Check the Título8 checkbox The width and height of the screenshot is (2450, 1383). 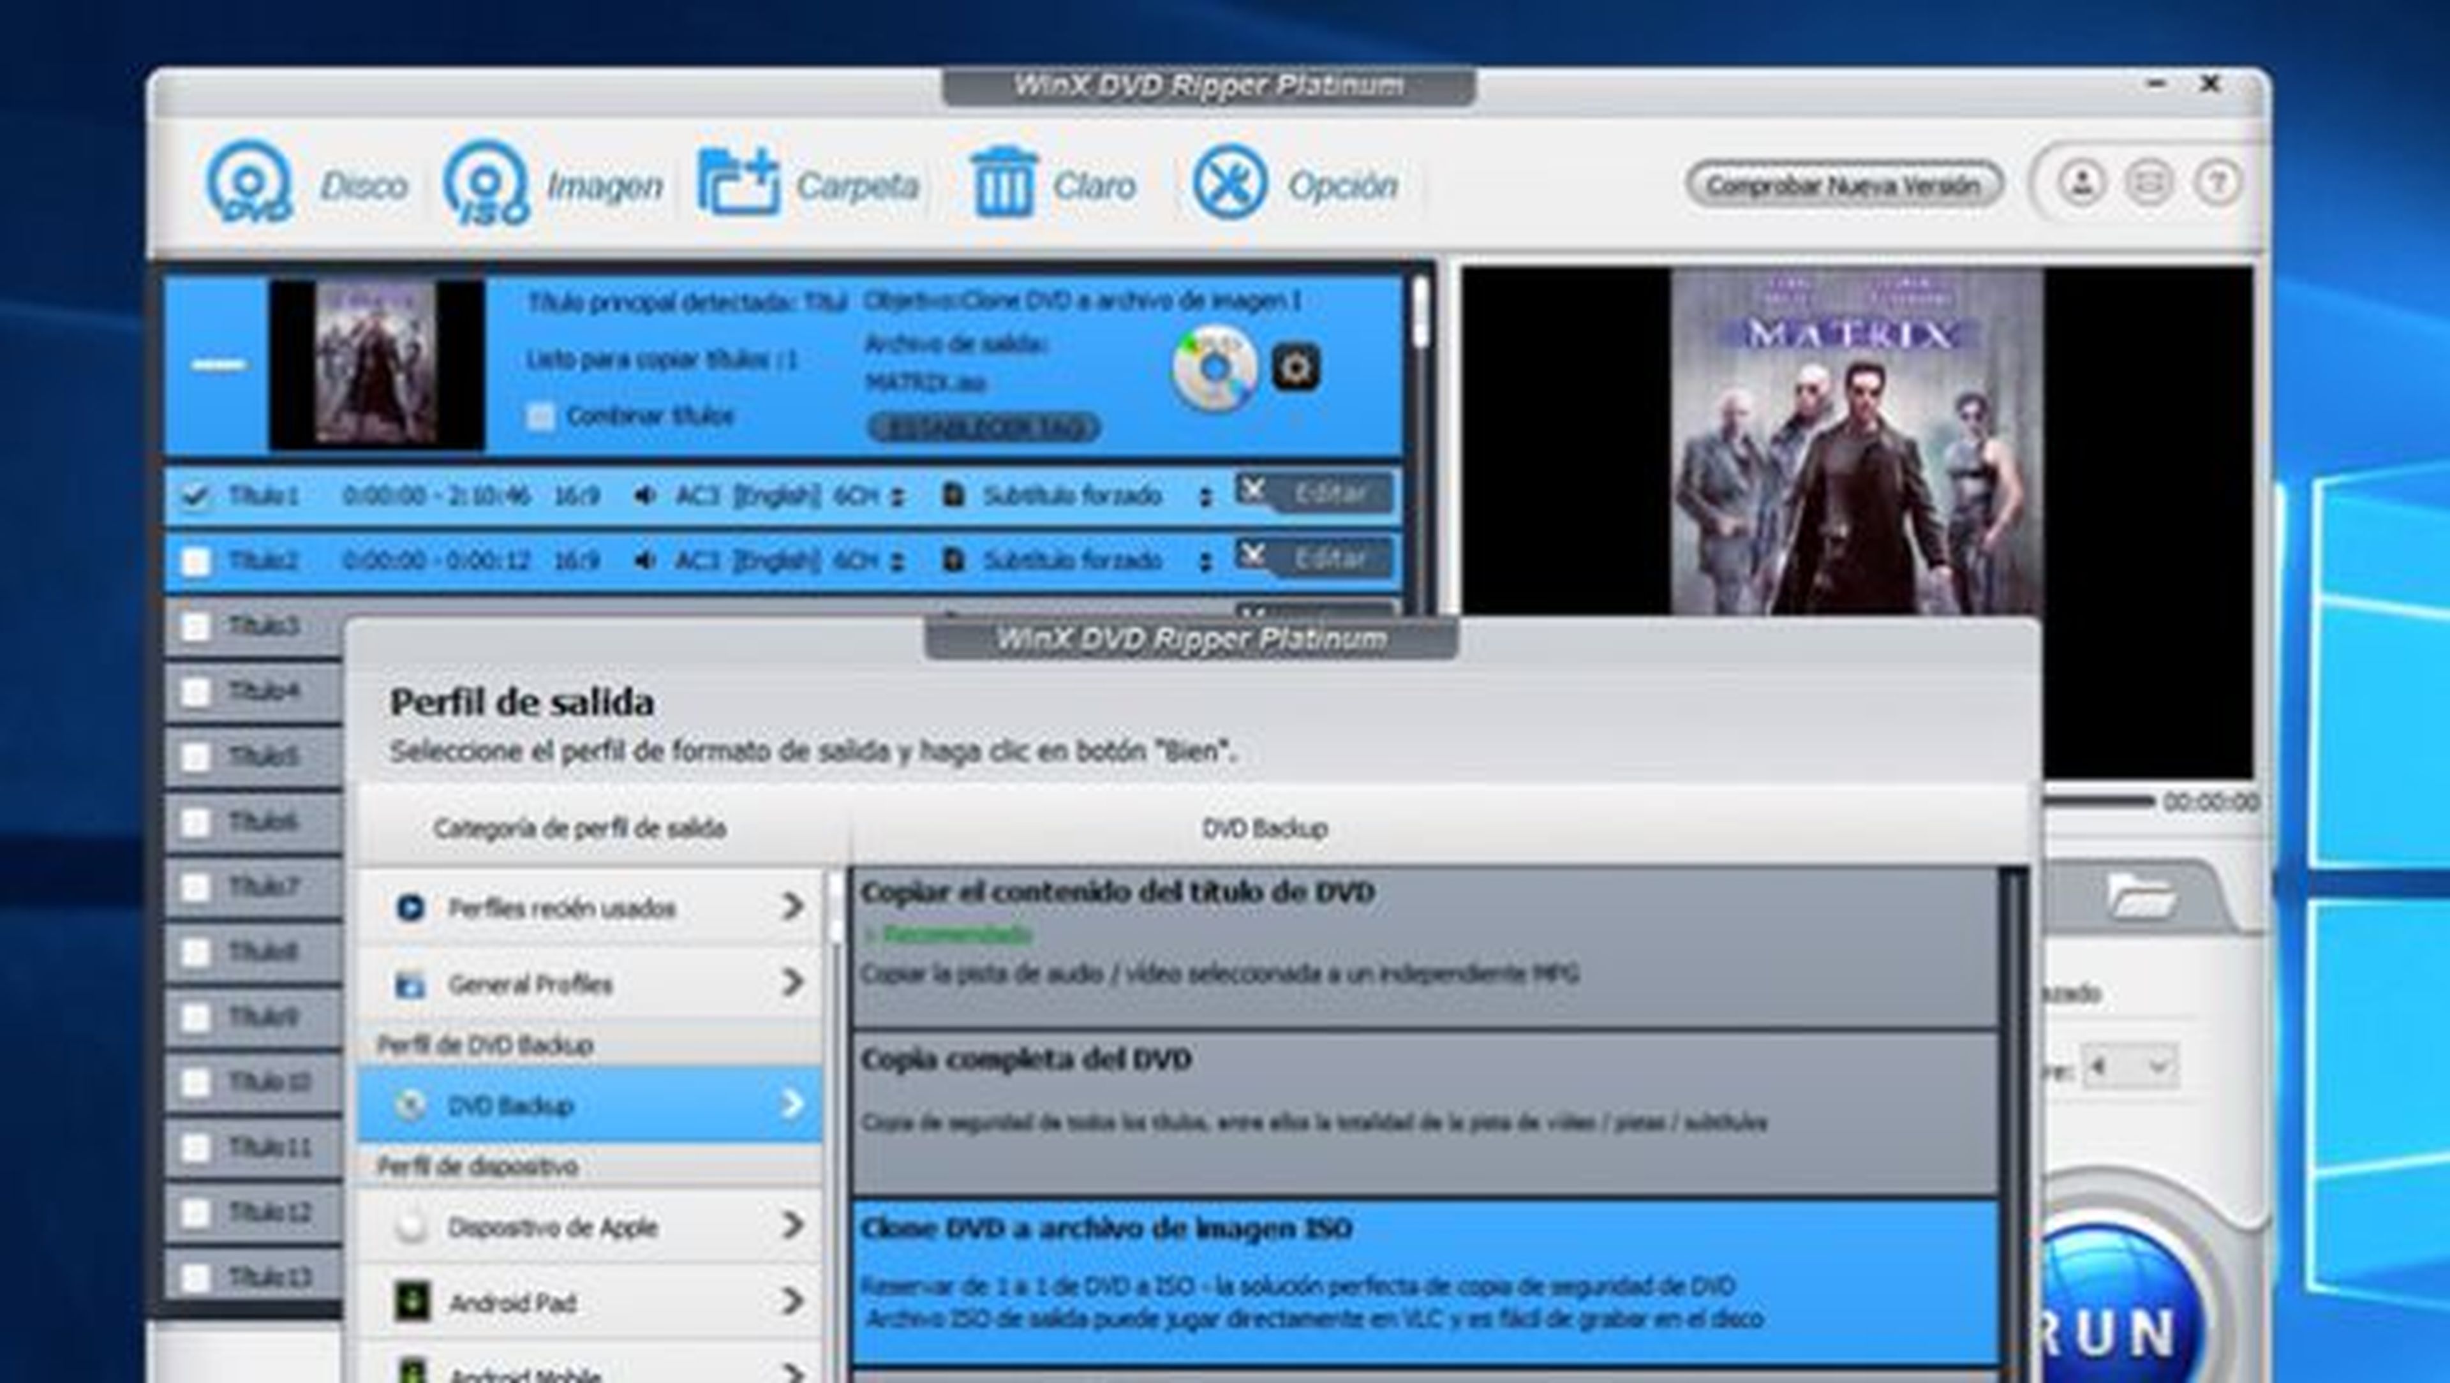point(195,952)
